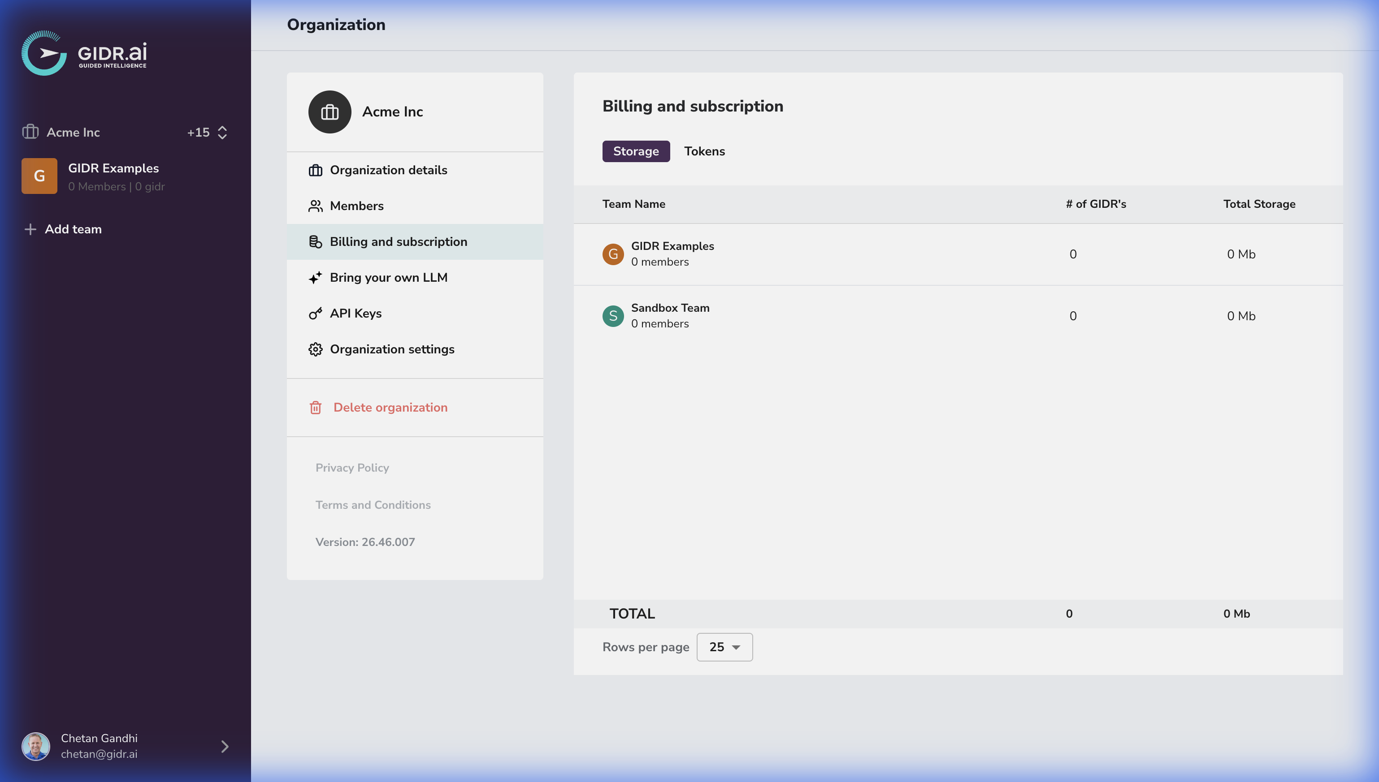The width and height of the screenshot is (1379, 782).
Task: Select the Organization details briefcase icon
Action: point(316,170)
